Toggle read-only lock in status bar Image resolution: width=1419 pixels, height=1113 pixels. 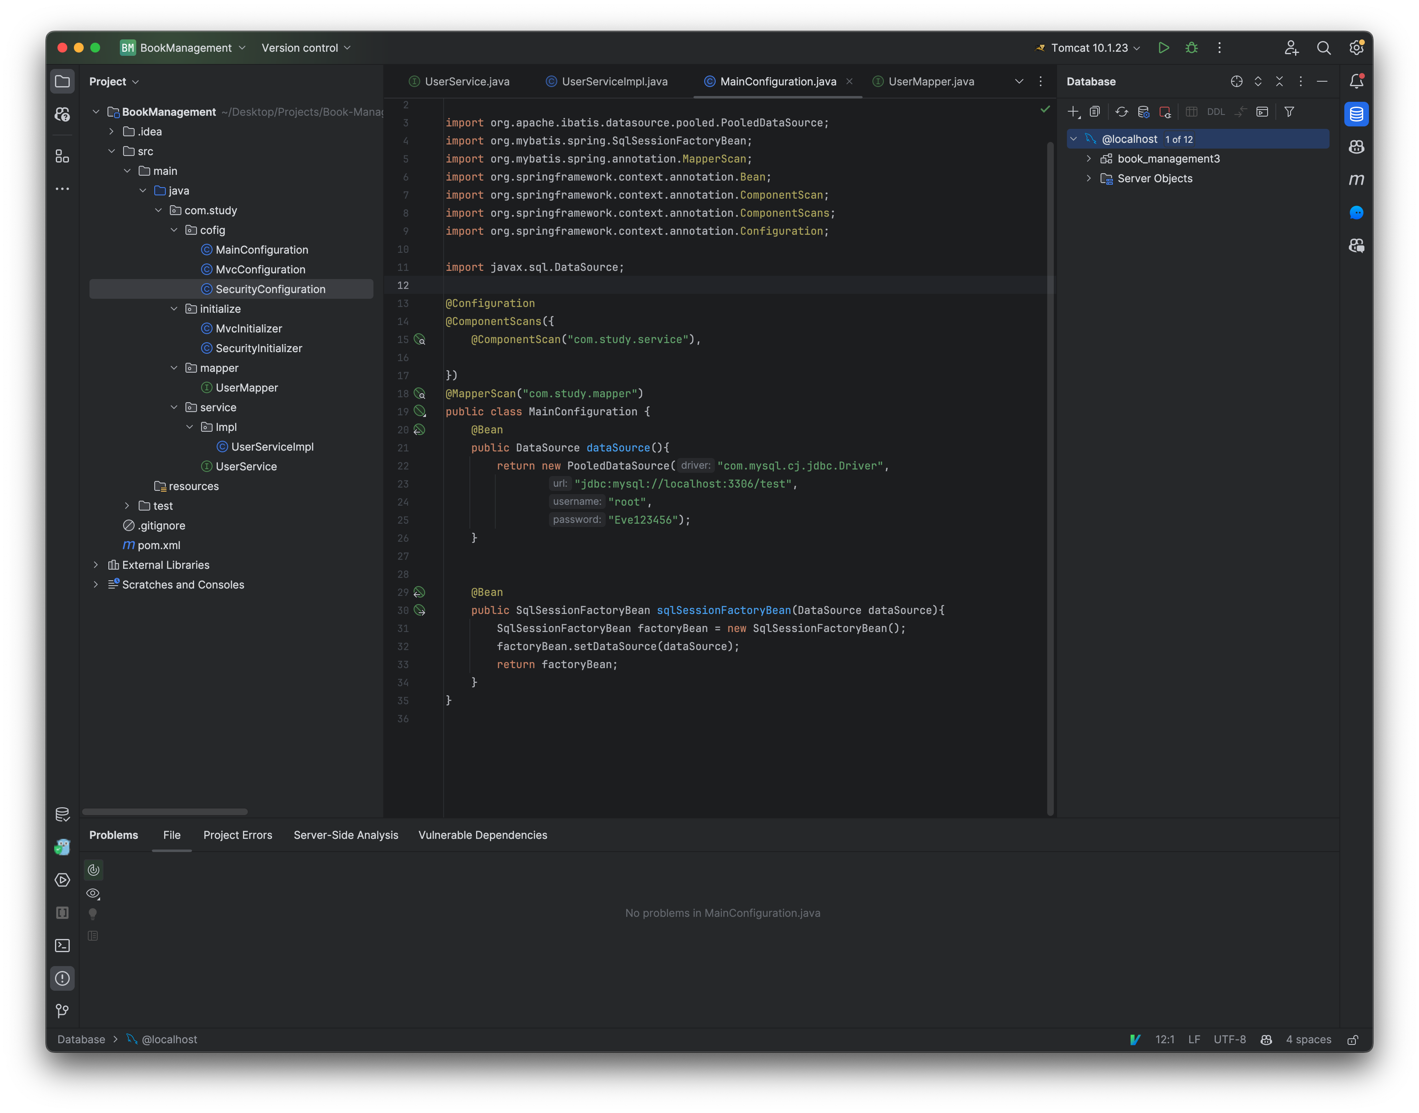[x=1353, y=1040]
